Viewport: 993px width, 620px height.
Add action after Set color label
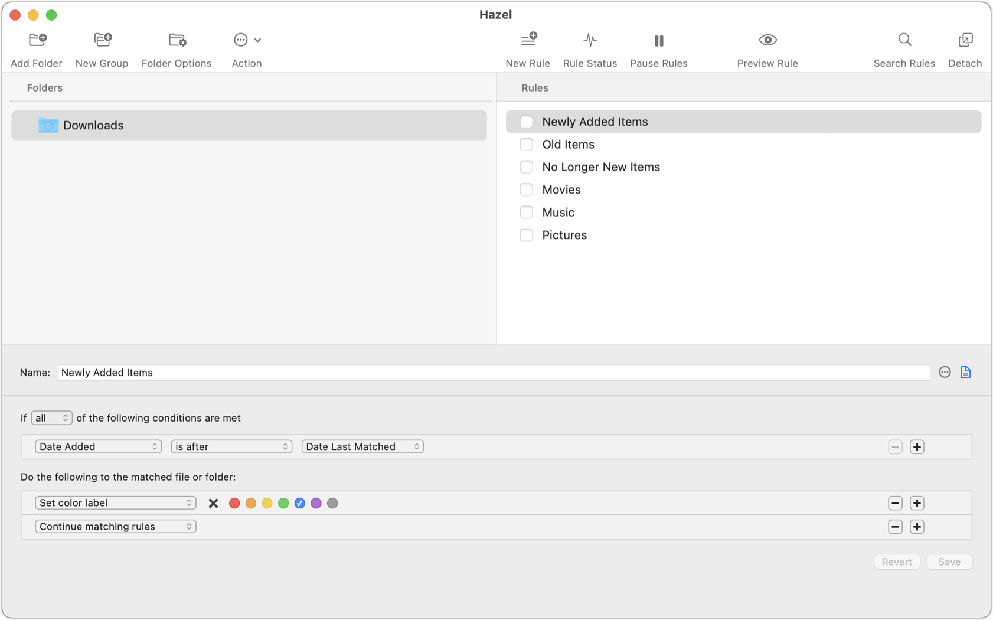tap(917, 503)
